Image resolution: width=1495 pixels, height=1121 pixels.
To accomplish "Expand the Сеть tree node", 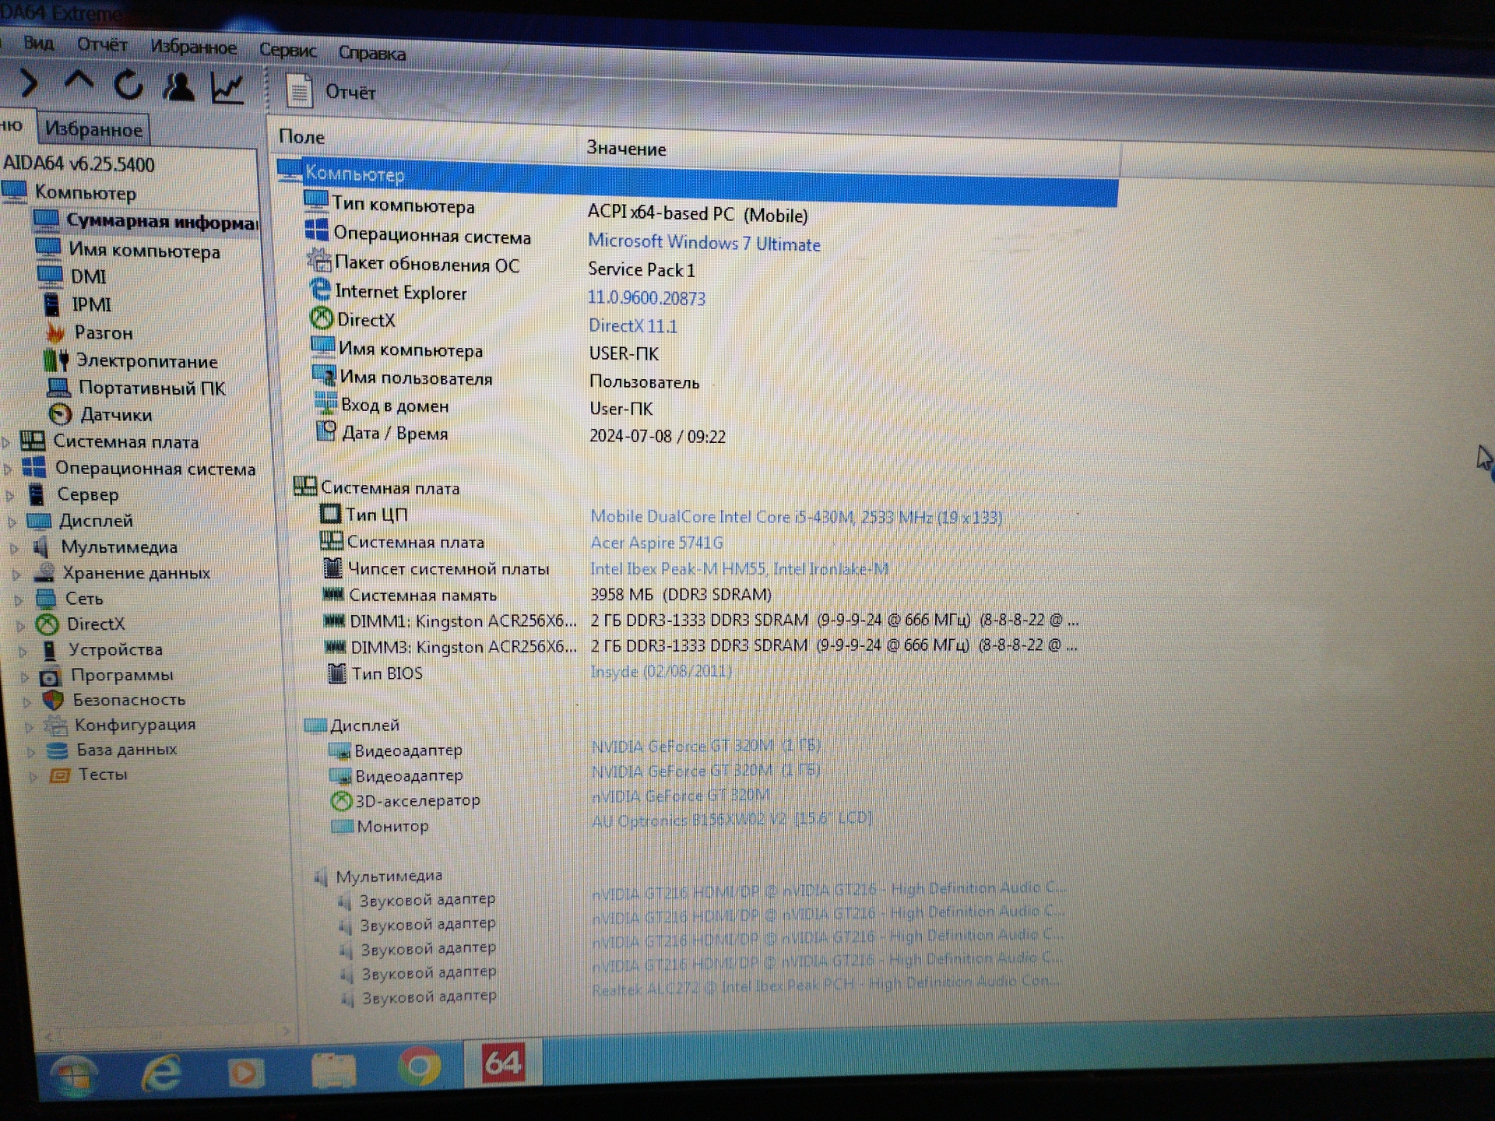I will (19, 600).
